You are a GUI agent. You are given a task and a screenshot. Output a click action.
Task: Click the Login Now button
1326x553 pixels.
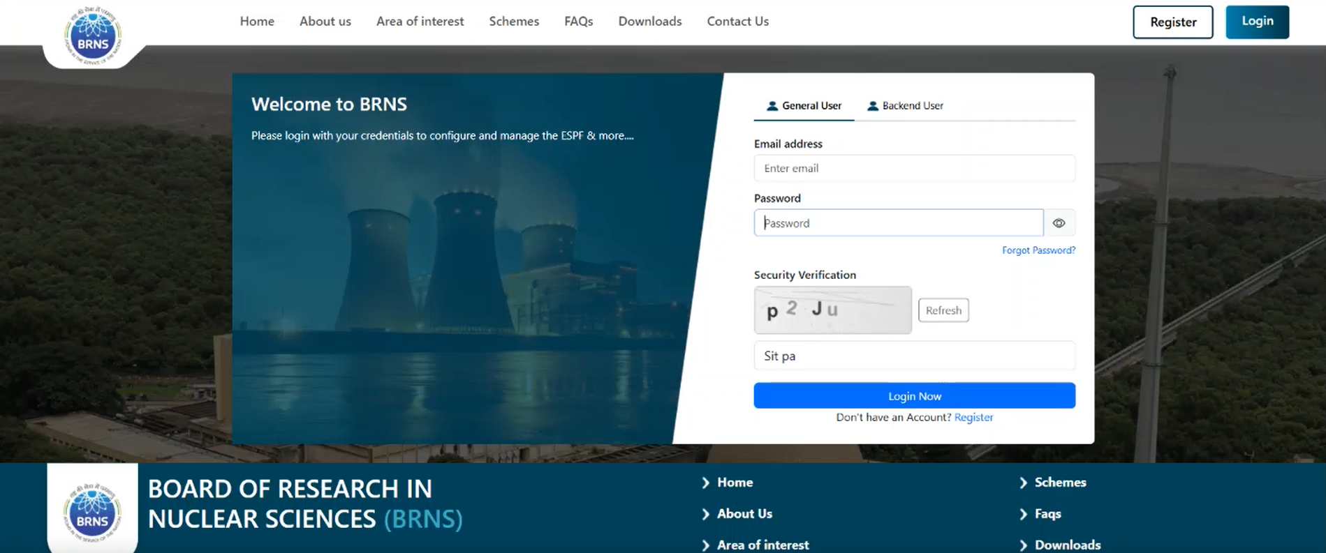coord(915,395)
